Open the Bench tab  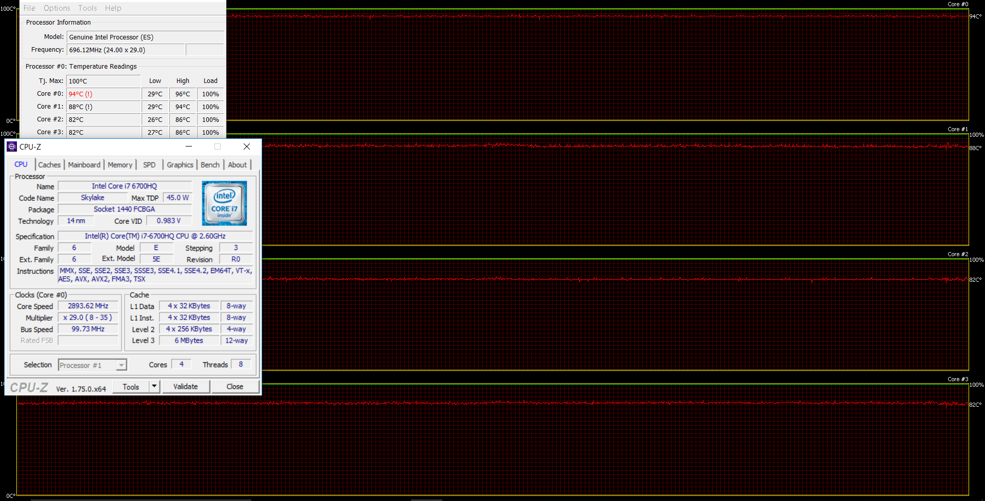[x=210, y=165]
